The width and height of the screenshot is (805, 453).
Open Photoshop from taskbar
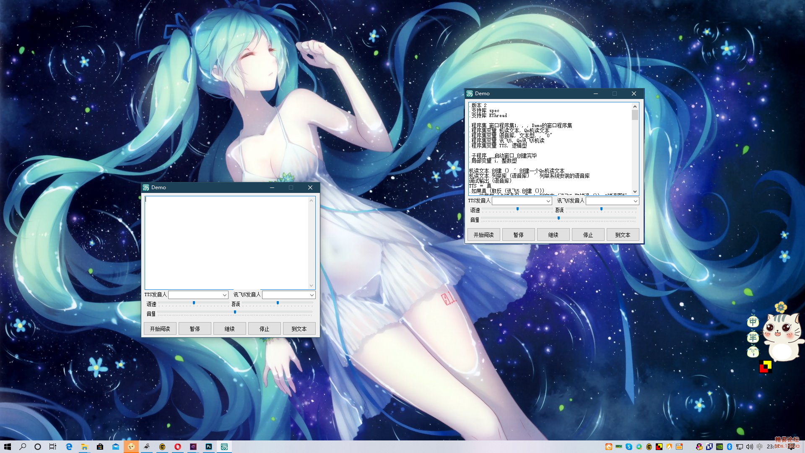[x=209, y=447]
